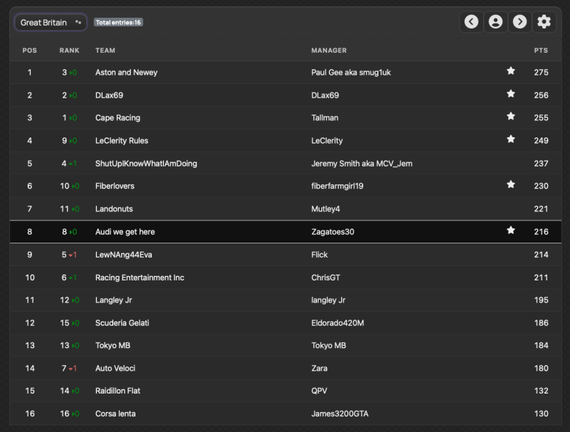Screen dimensions: 570x432
Task: Click the 130 points value
Action: pos(541,413)
